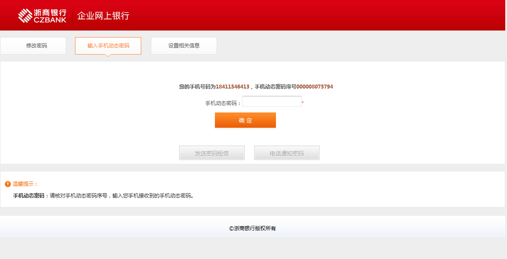Click the phone number 18411546413
Screen dimensions: 507x259
click(x=232, y=87)
